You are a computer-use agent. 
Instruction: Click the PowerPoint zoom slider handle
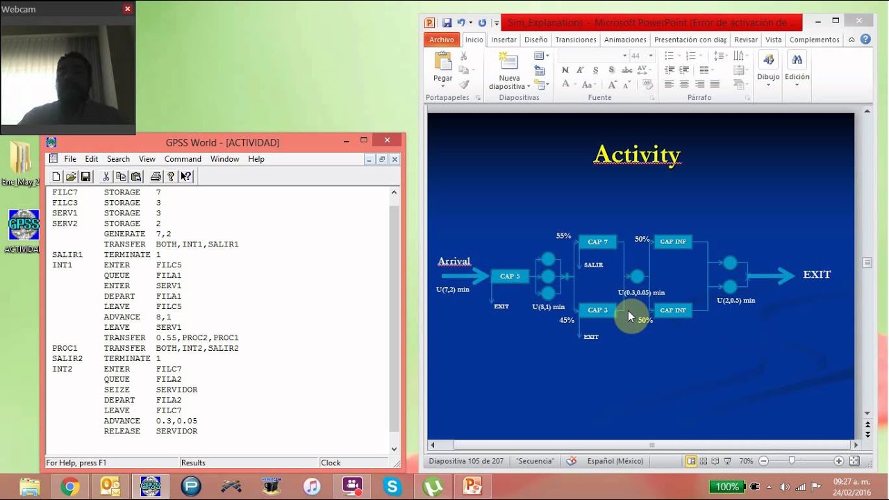[x=791, y=461]
